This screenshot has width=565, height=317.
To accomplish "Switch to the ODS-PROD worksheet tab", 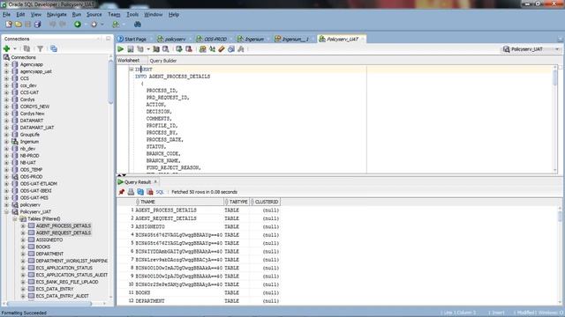I will (212, 39).
